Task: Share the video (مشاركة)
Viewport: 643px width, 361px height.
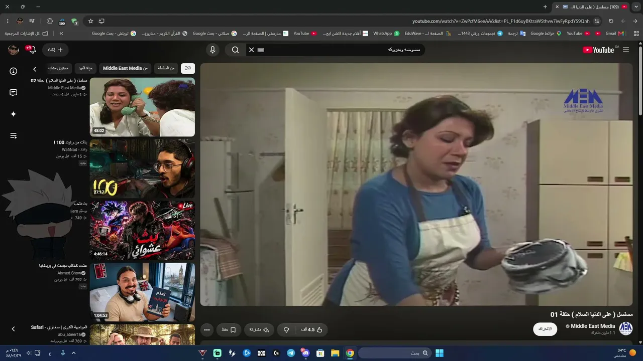Action: 259,329
